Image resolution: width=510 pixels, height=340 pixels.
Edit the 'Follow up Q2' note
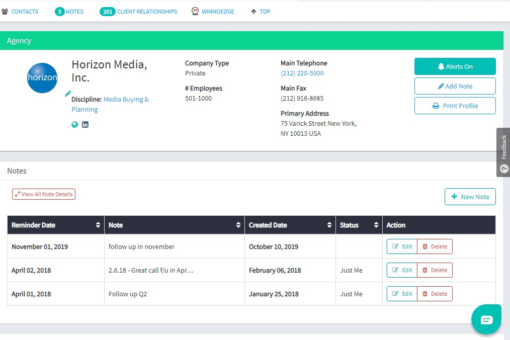click(402, 294)
